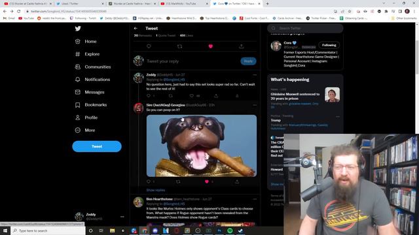Screen dimensions: 419x235
Task: Open a new browser tab
Action: click(267, 4)
